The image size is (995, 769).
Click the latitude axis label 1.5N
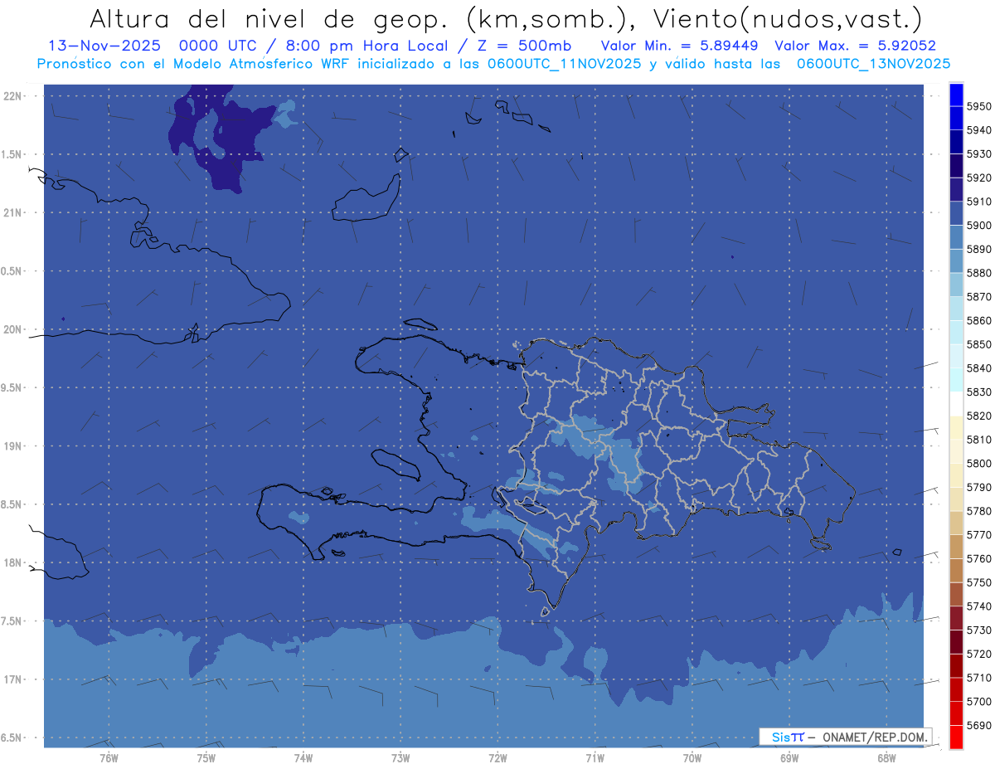tap(12, 154)
